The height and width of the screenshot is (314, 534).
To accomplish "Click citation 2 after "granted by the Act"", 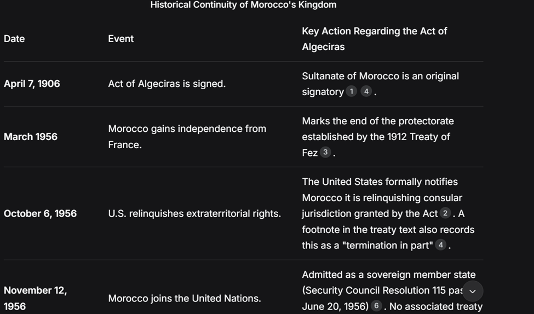I will click(x=445, y=213).
